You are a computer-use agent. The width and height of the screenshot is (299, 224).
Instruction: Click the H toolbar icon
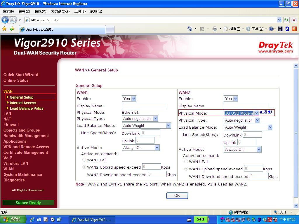[x=280, y=29]
